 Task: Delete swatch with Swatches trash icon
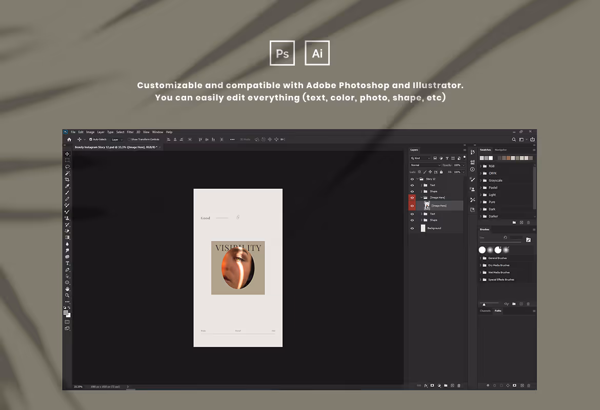(528, 222)
